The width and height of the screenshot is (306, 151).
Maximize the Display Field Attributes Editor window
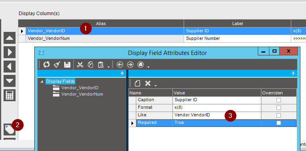pyautogui.click(x=275, y=51)
